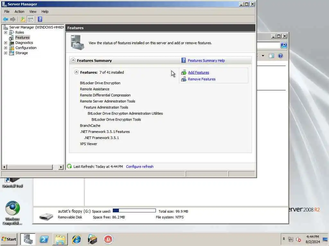
Task: Click the removable disk icon for G: drive
Action: pyautogui.click(x=46, y=216)
